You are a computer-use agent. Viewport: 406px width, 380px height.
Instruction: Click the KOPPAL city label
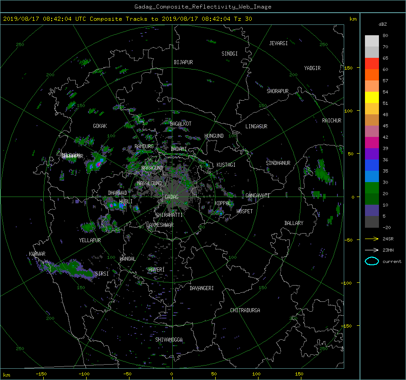(223, 203)
